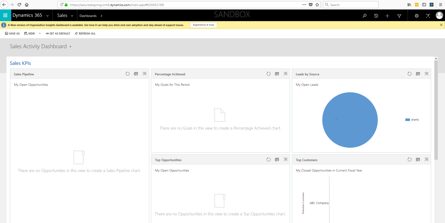The width and height of the screenshot is (445, 223).
Task: Open Dynamics 365 settings gear icon
Action: tap(416, 16)
